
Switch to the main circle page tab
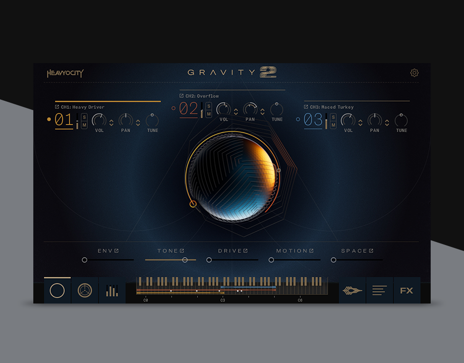click(x=57, y=291)
